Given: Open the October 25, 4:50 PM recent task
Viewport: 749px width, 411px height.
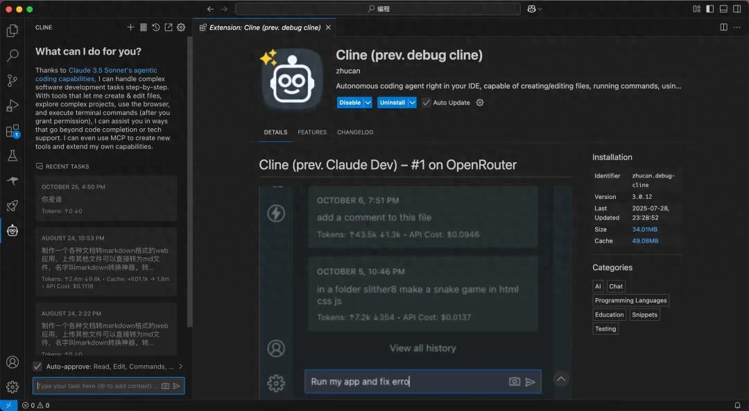Looking at the screenshot, I should [x=106, y=198].
